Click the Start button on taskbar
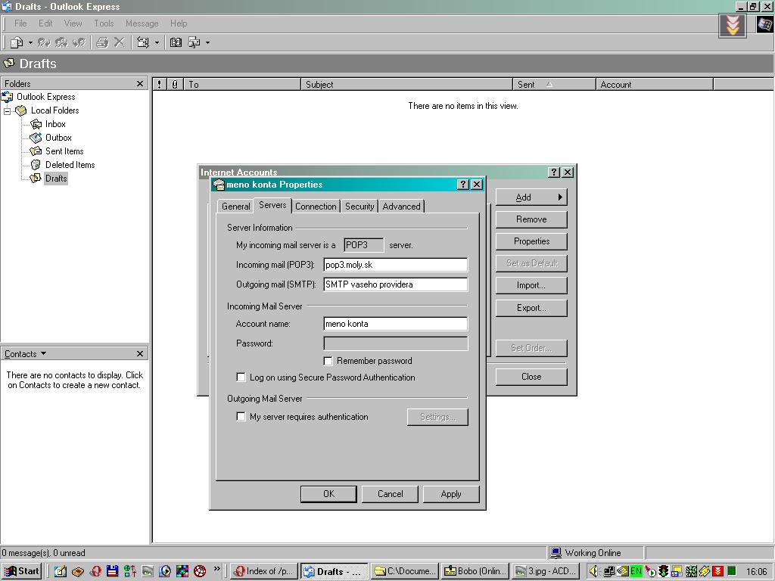The image size is (775, 581). 22,572
